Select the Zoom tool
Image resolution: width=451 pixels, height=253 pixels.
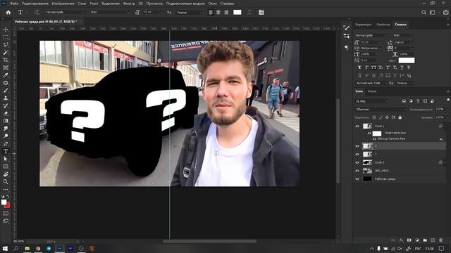pyautogui.click(x=6, y=181)
